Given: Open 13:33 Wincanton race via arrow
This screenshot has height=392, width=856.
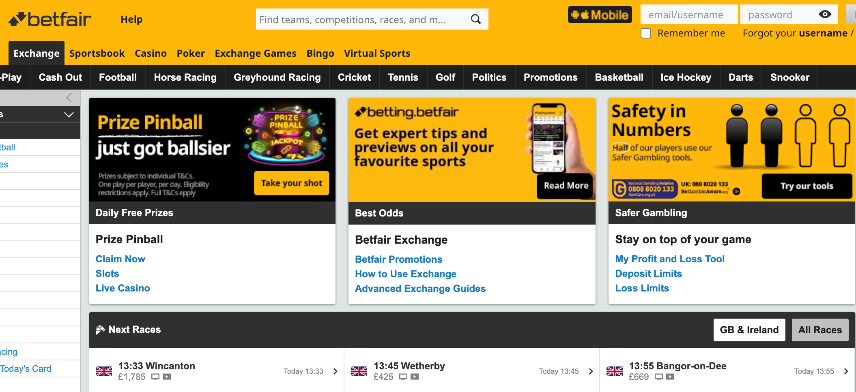Looking at the screenshot, I should [x=335, y=371].
